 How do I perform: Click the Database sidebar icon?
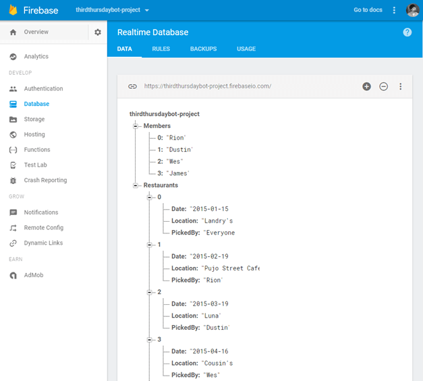point(13,104)
